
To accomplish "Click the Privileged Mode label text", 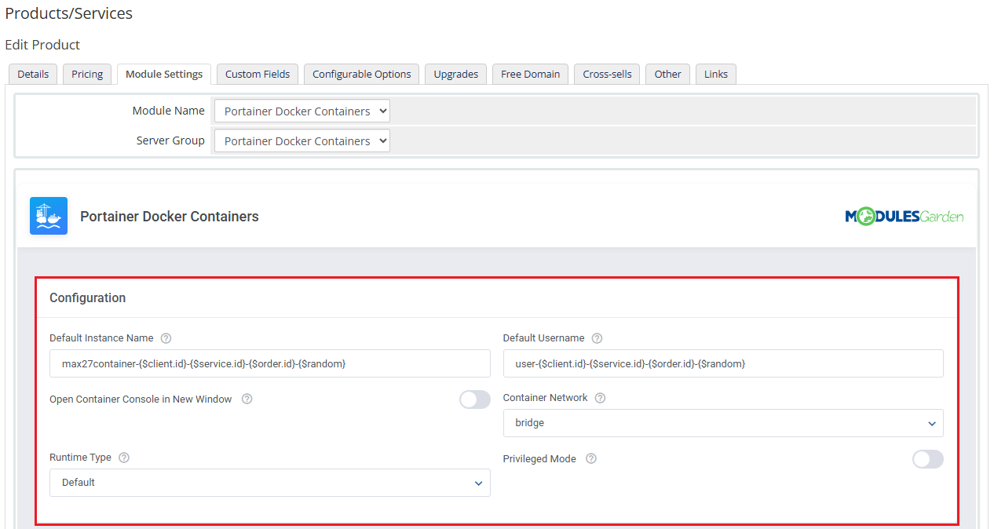I will click(x=539, y=459).
